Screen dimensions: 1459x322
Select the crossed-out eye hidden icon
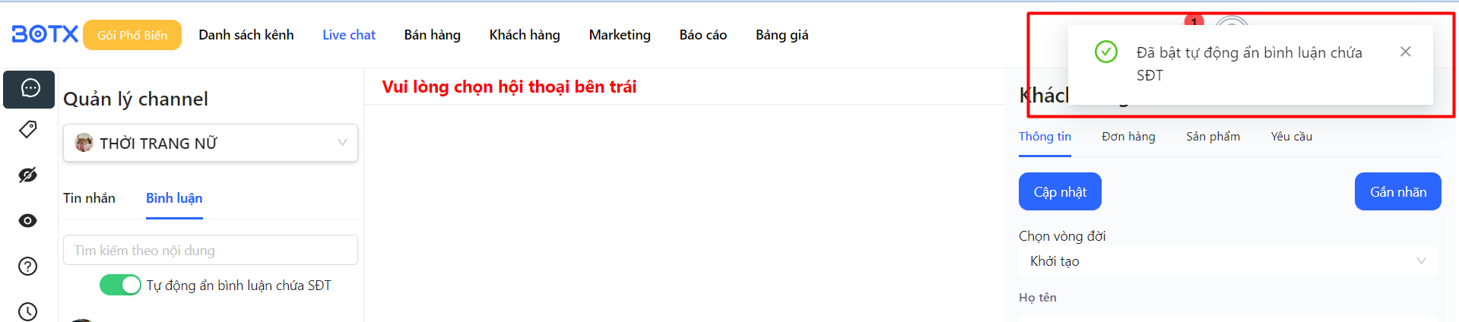28,175
